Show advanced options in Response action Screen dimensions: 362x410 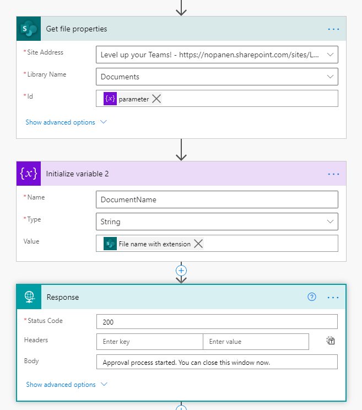[x=66, y=385]
